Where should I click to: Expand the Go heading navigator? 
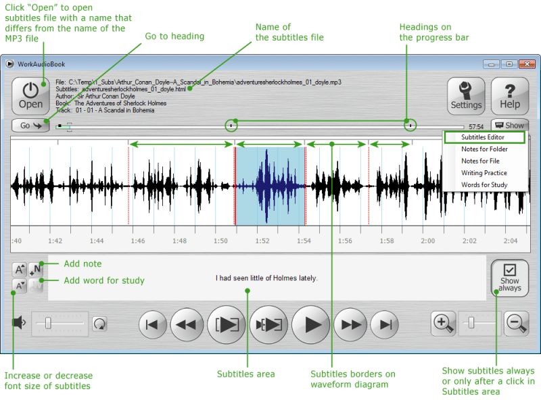[x=30, y=125]
